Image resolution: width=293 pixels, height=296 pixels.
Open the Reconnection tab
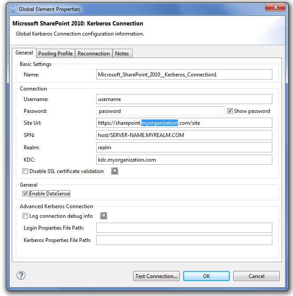[x=94, y=54]
